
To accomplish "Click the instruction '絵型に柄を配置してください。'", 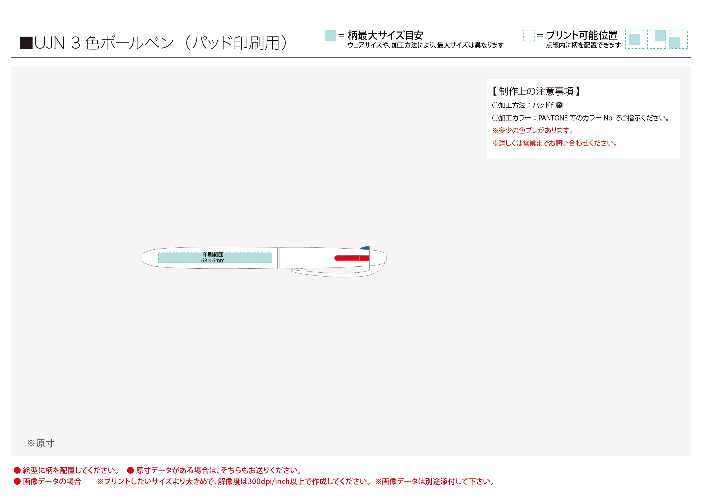I will point(71,470).
